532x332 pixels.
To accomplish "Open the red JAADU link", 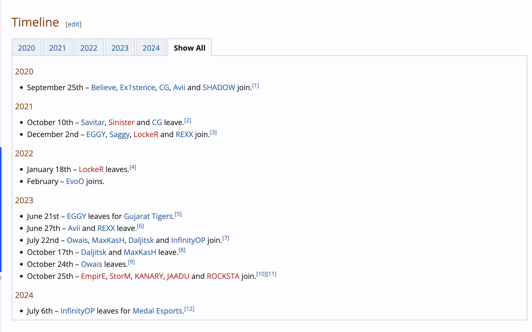I will pos(178,276).
